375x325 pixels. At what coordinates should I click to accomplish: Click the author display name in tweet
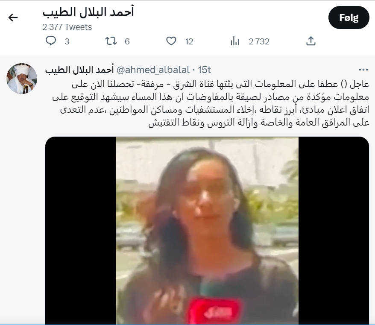tap(79, 70)
